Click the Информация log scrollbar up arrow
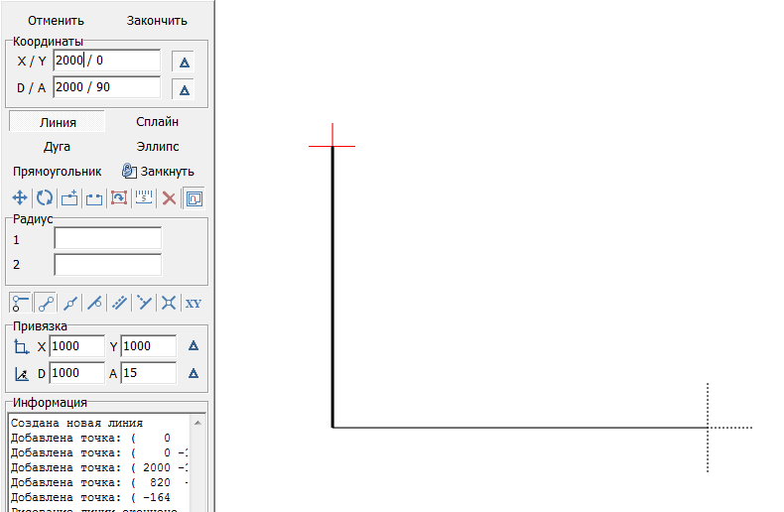 (x=197, y=423)
